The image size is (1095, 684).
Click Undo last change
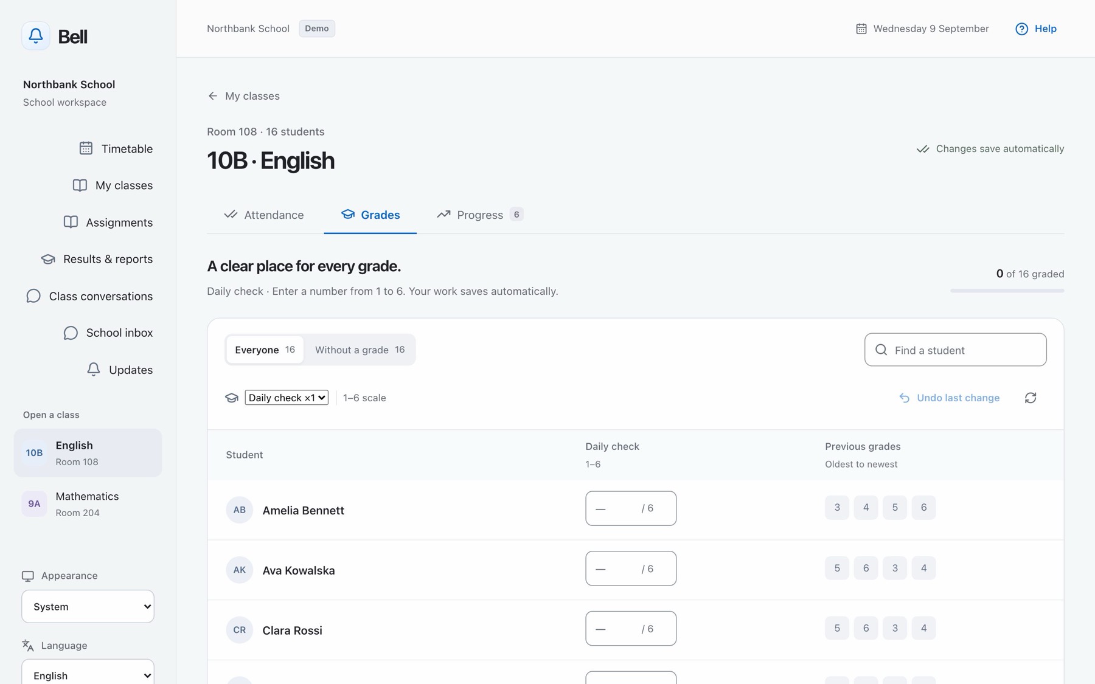coord(949,398)
